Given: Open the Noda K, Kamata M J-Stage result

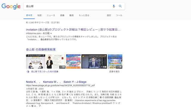Looking at the screenshot, I should pyautogui.click(x=56, y=82).
